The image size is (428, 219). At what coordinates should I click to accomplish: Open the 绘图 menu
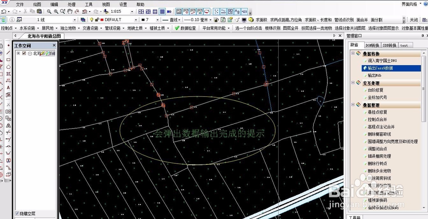pos(37,4)
